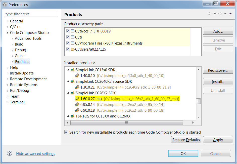237x164 pixels.
Task: Click the installed products horizontal scrollbar thumb
Action: pyautogui.click(x=127, y=122)
